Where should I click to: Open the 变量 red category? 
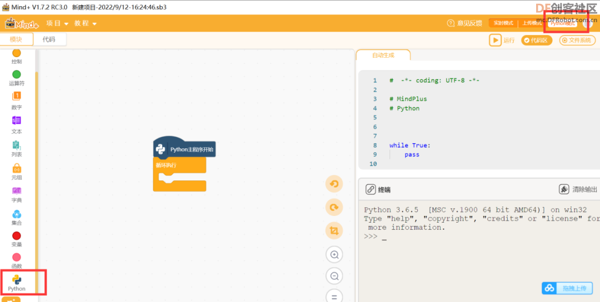(17, 239)
